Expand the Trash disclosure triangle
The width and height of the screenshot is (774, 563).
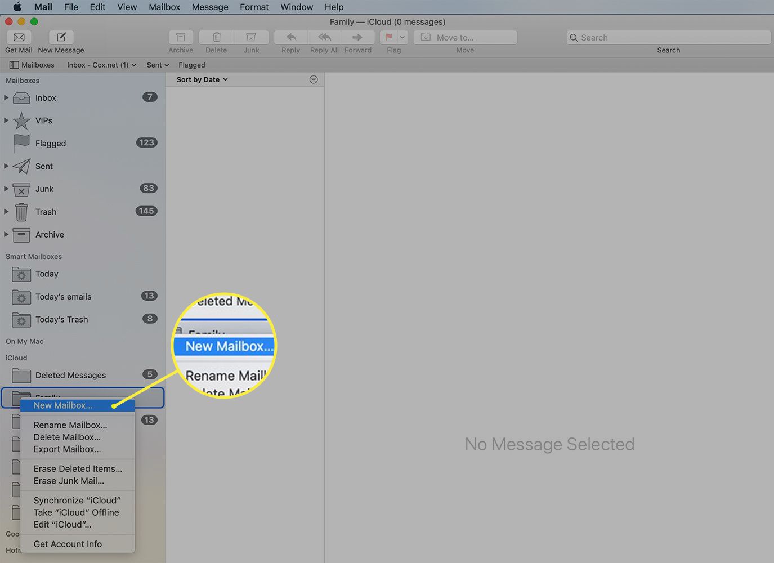(6, 211)
